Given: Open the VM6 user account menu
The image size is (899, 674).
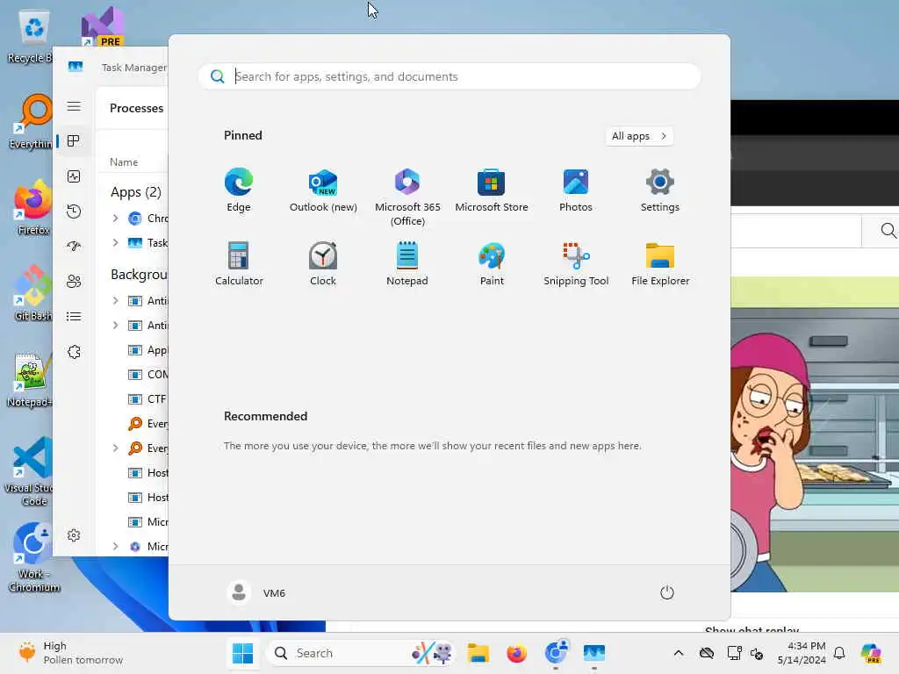Looking at the screenshot, I should click(x=256, y=592).
